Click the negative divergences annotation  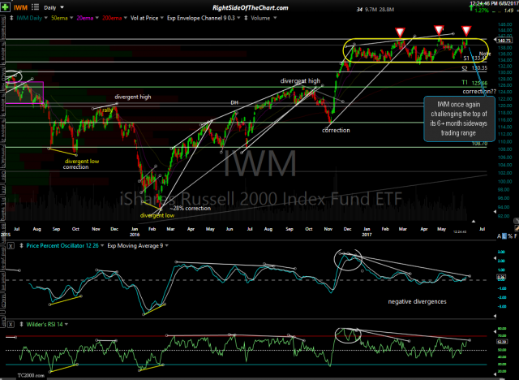[417, 301]
